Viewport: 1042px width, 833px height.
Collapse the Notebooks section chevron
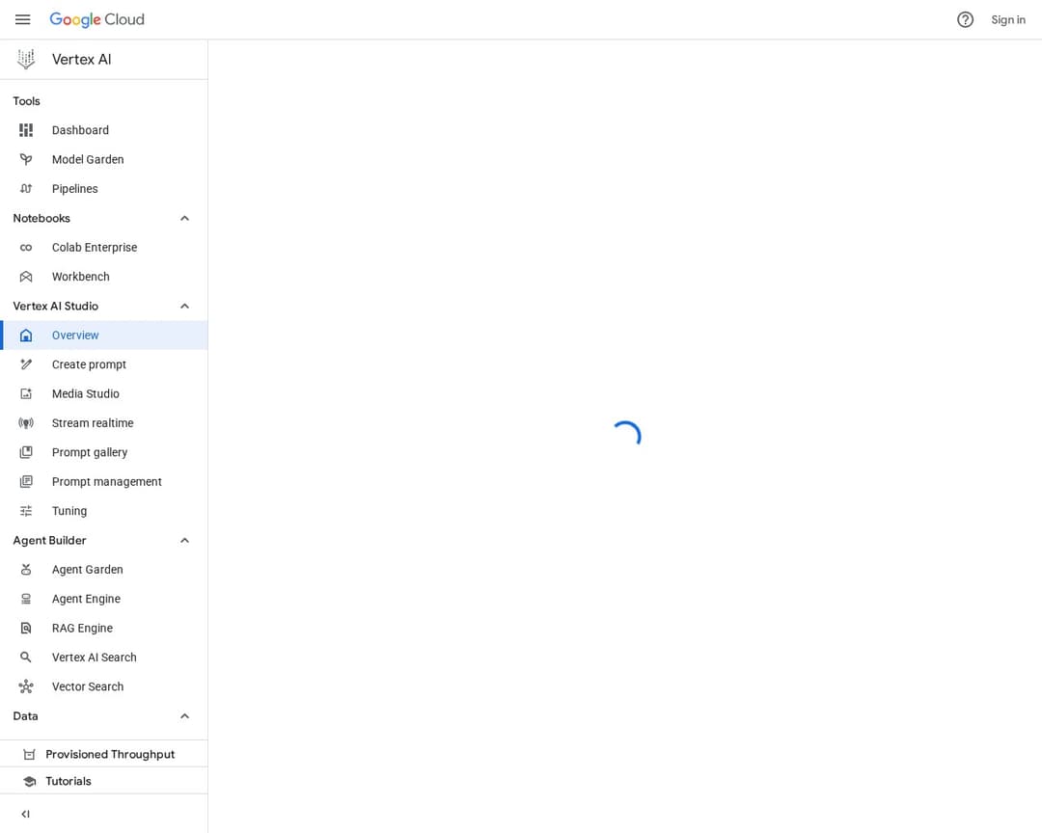(184, 218)
